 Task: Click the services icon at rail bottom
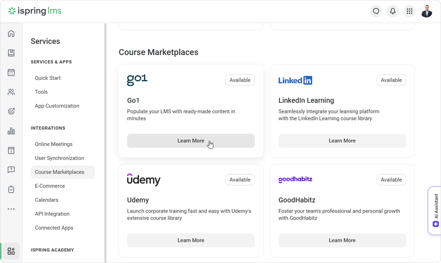[11, 251]
